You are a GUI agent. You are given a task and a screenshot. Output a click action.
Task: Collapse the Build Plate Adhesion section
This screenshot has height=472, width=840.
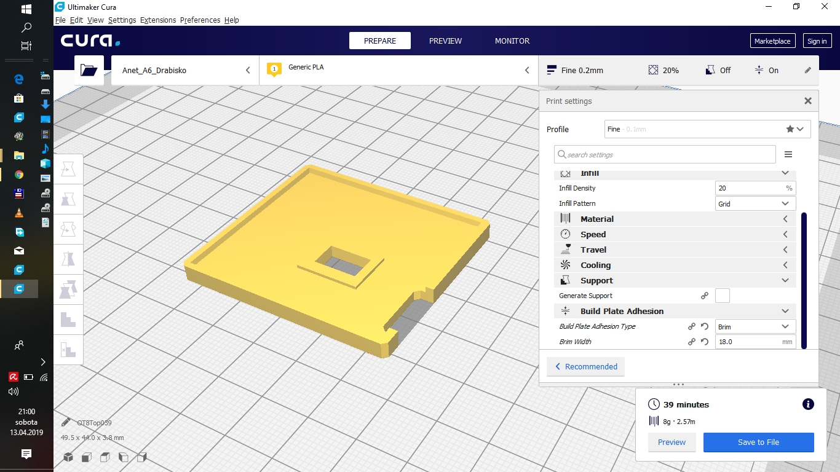click(x=675, y=311)
